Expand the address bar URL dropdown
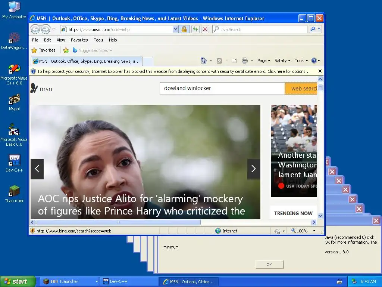The image size is (382, 287). (175, 30)
